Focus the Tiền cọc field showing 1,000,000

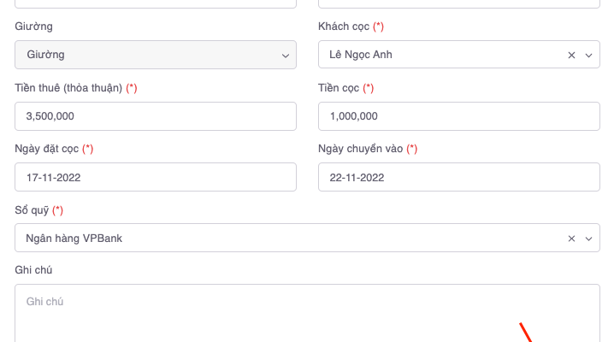click(458, 116)
